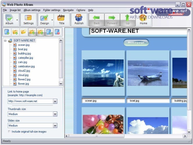Open the Options menu
Screen dimensions: 193x145
[x=81, y=10]
